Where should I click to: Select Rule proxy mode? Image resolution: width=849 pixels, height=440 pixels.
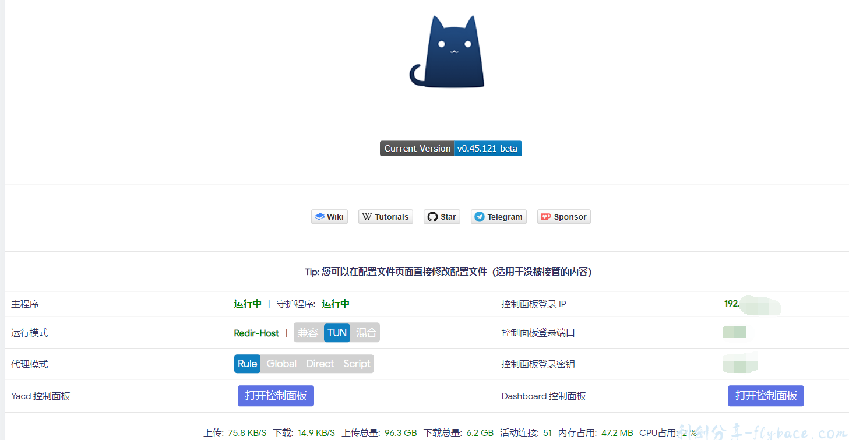pos(247,364)
